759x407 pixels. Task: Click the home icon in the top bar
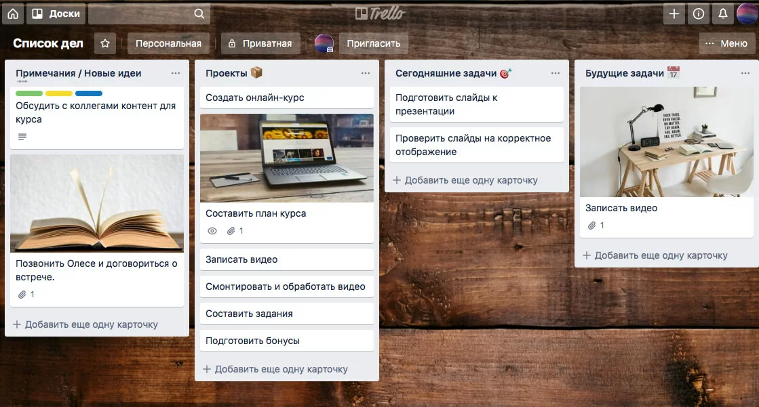(12, 14)
